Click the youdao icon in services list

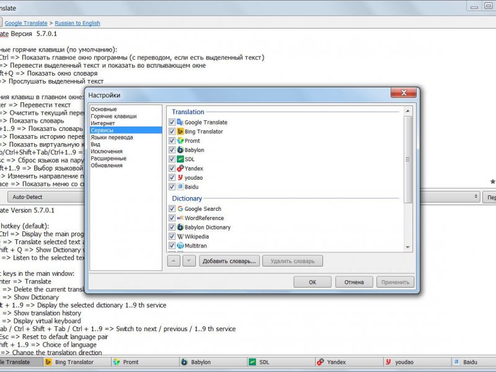(180, 177)
